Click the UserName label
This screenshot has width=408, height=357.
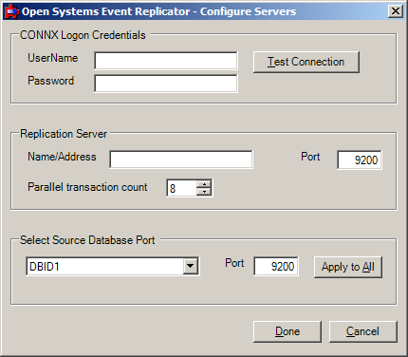click(53, 58)
